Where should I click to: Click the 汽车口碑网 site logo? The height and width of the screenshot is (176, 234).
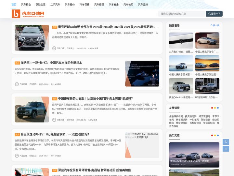point(28,14)
